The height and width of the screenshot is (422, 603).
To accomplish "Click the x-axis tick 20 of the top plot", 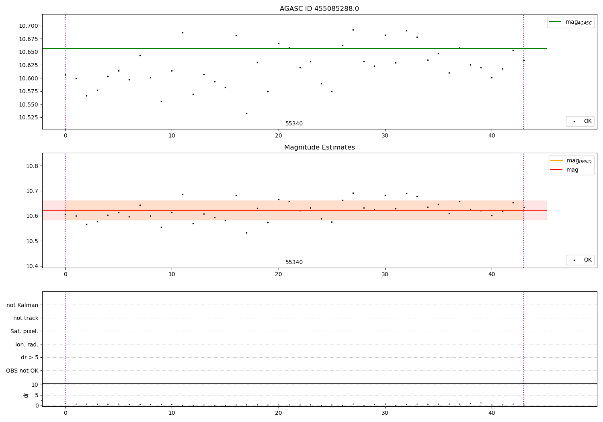I will tap(278, 136).
